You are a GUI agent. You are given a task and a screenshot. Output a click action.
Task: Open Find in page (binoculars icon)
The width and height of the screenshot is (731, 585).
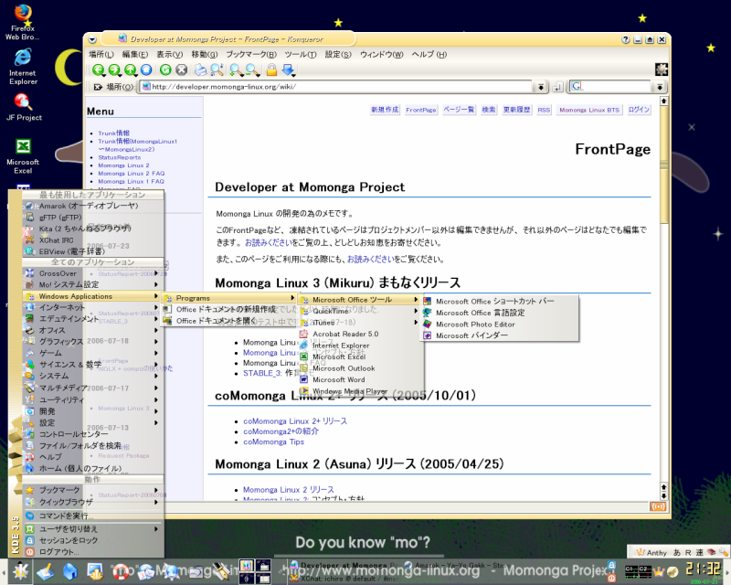tap(217, 70)
